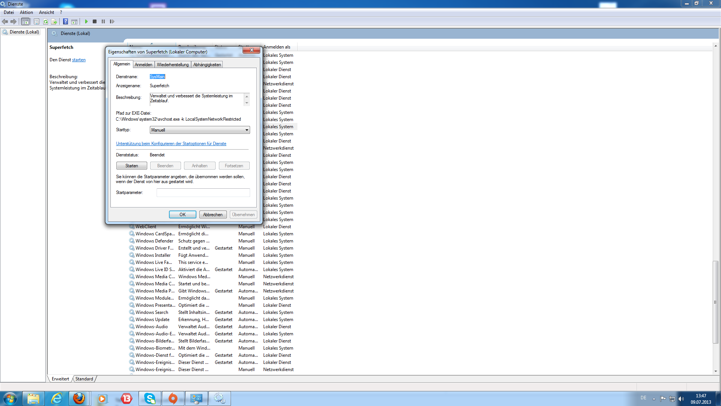This screenshot has width=721, height=406.
Task: Pause the service via toolbar icon
Action: 103,21
